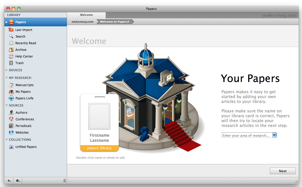Expand the Papers library disclosure triangle
Viewport: 302px width, 187px height.
click(7, 22)
